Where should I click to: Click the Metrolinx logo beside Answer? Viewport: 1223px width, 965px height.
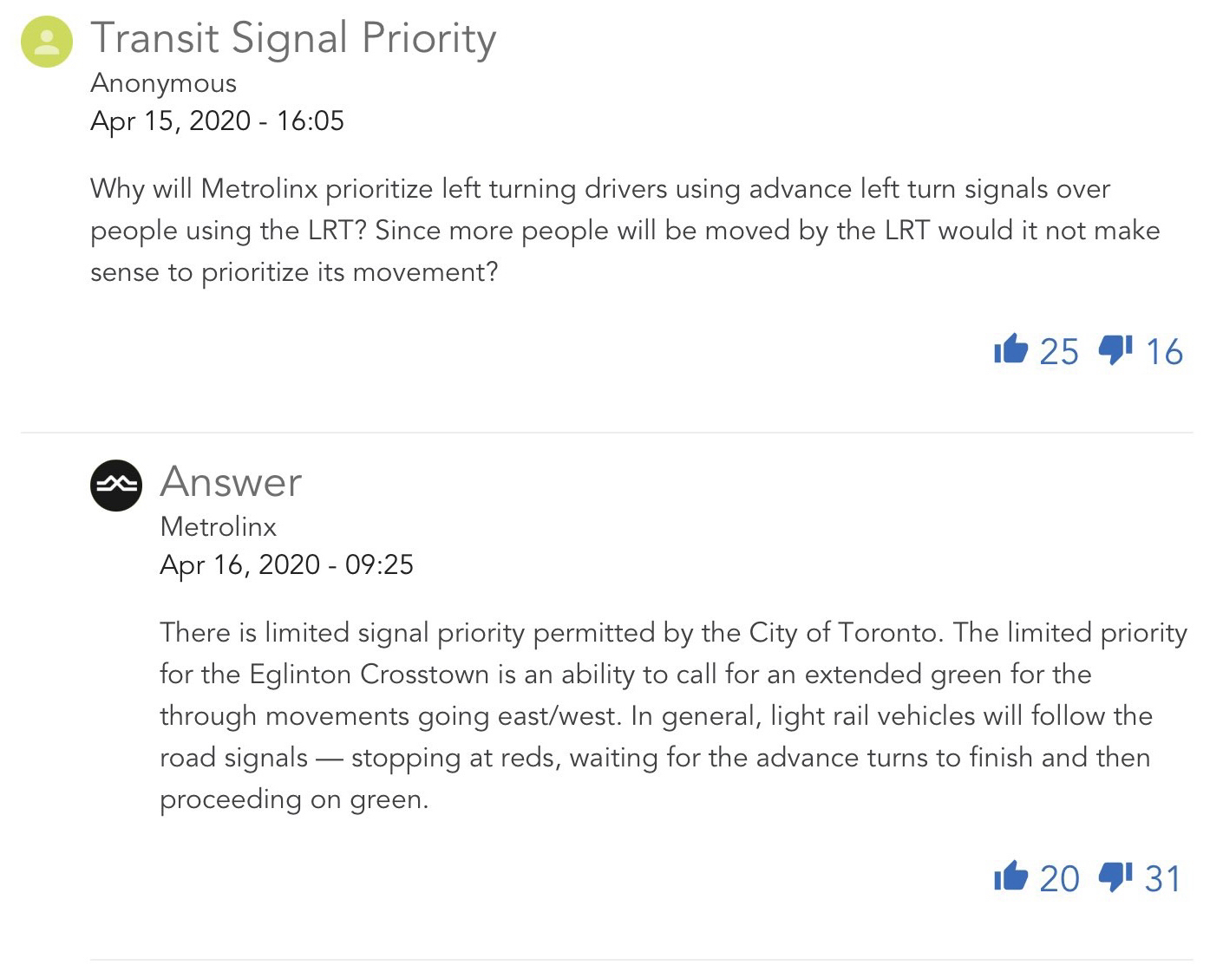tap(116, 486)
